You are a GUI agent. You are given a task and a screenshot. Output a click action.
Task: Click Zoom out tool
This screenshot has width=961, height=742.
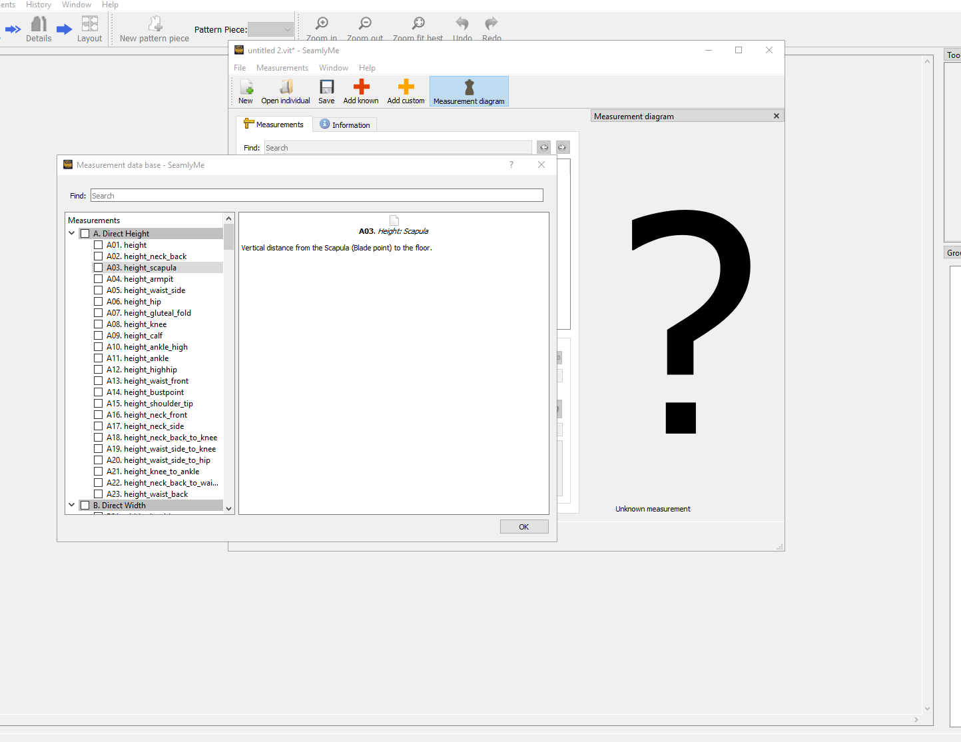(x=365, y=29)
